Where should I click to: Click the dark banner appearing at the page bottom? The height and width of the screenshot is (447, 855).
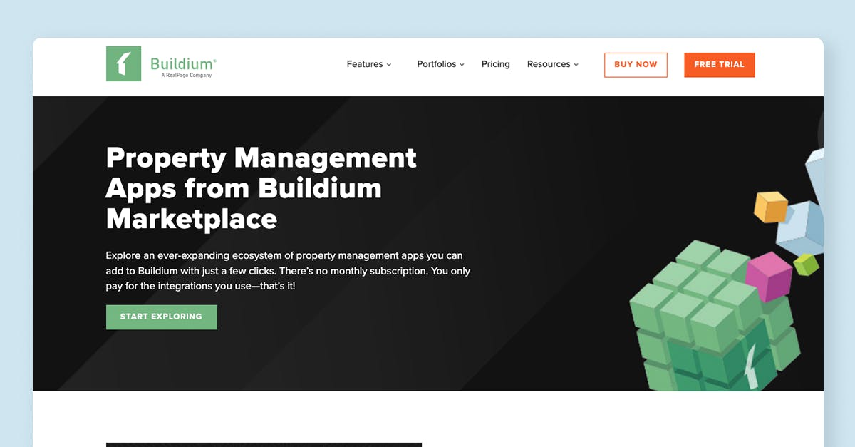(264, 443)
